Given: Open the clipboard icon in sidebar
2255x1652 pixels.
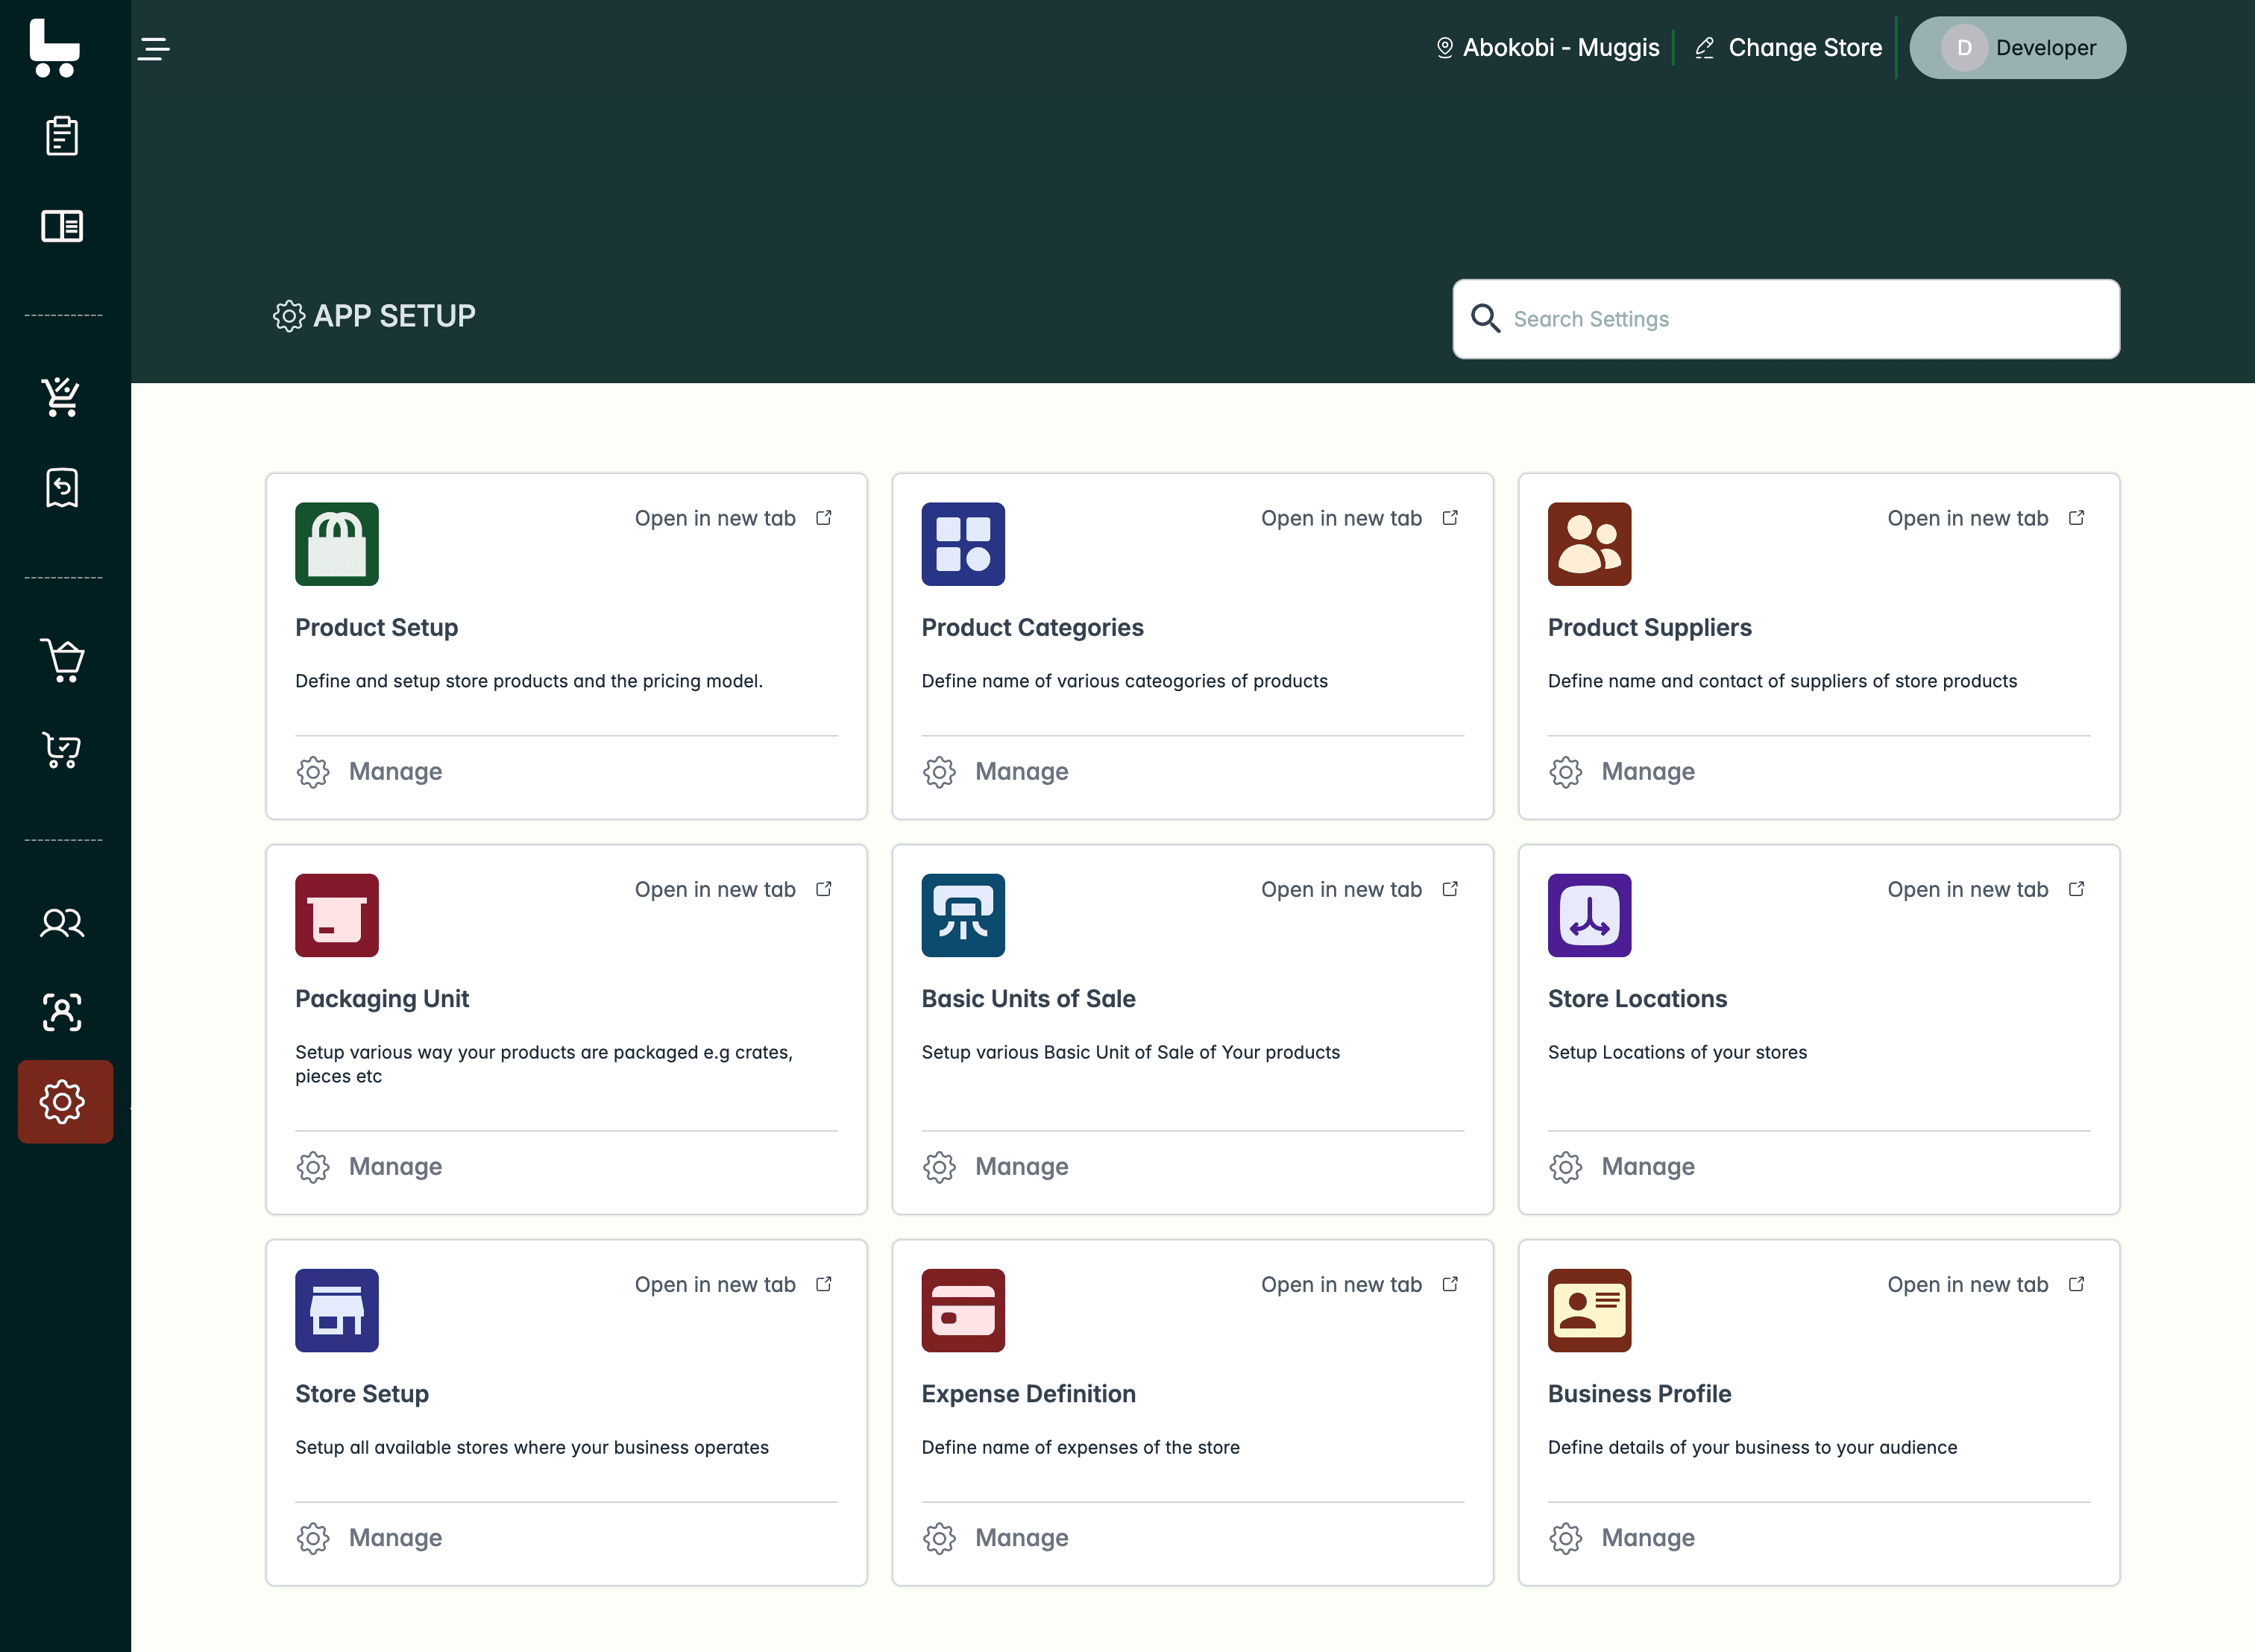Looking at the screenshot, I should tap(62, 136).
